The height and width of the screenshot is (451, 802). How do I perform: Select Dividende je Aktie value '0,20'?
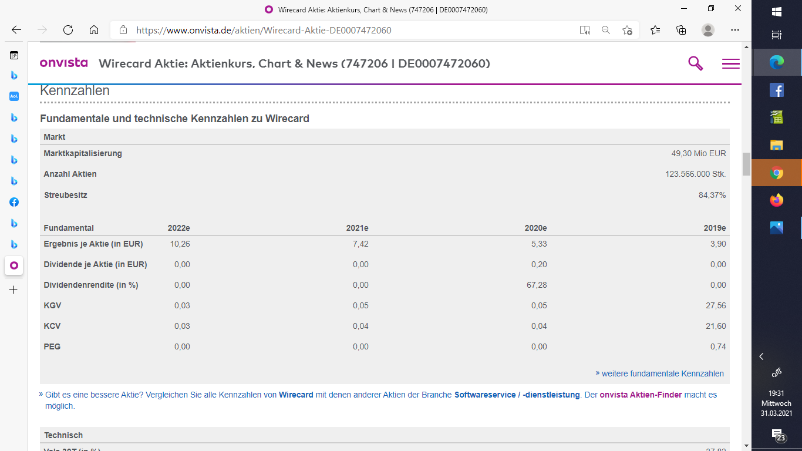539,264
